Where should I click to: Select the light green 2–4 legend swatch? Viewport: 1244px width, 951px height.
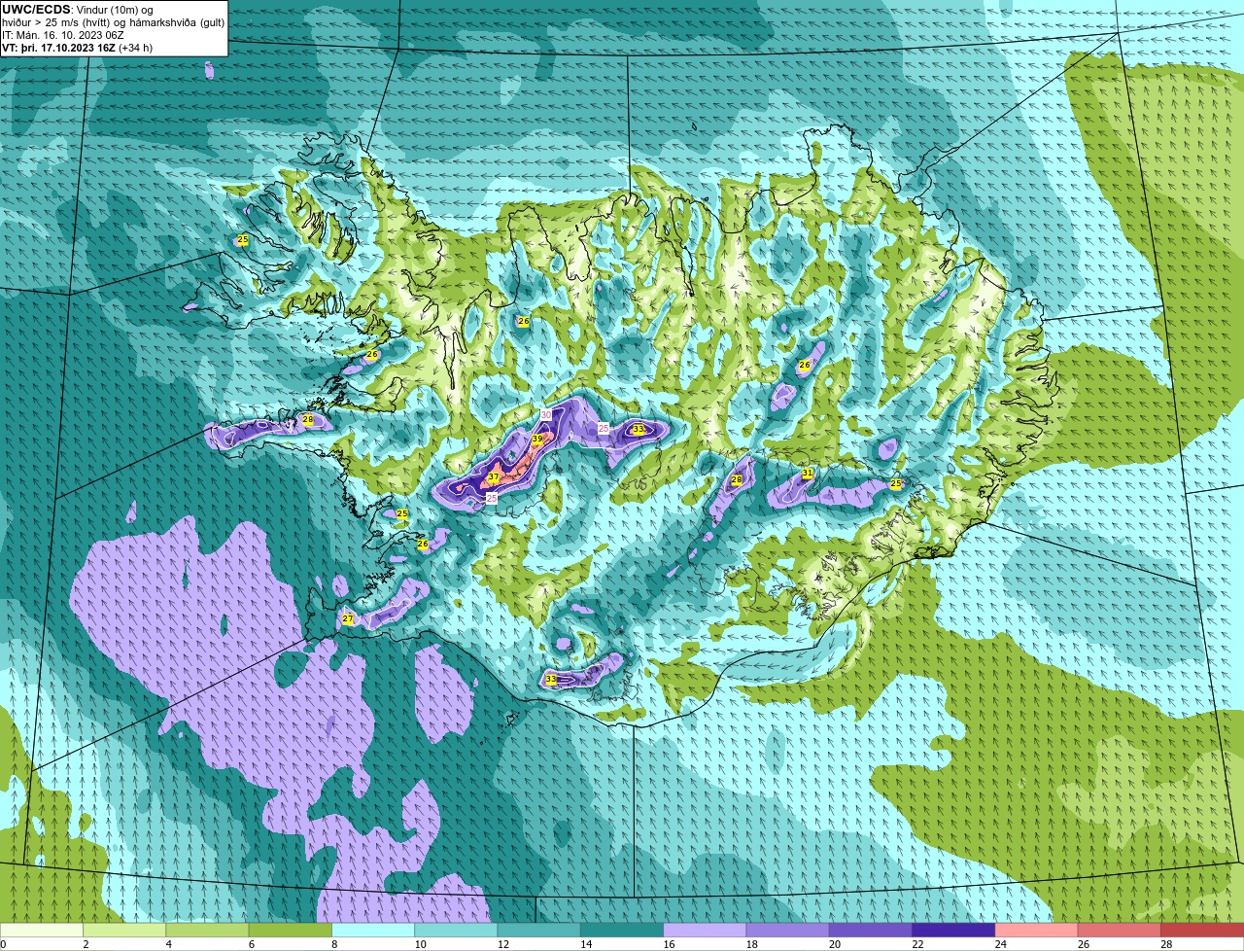pos(125,931)
